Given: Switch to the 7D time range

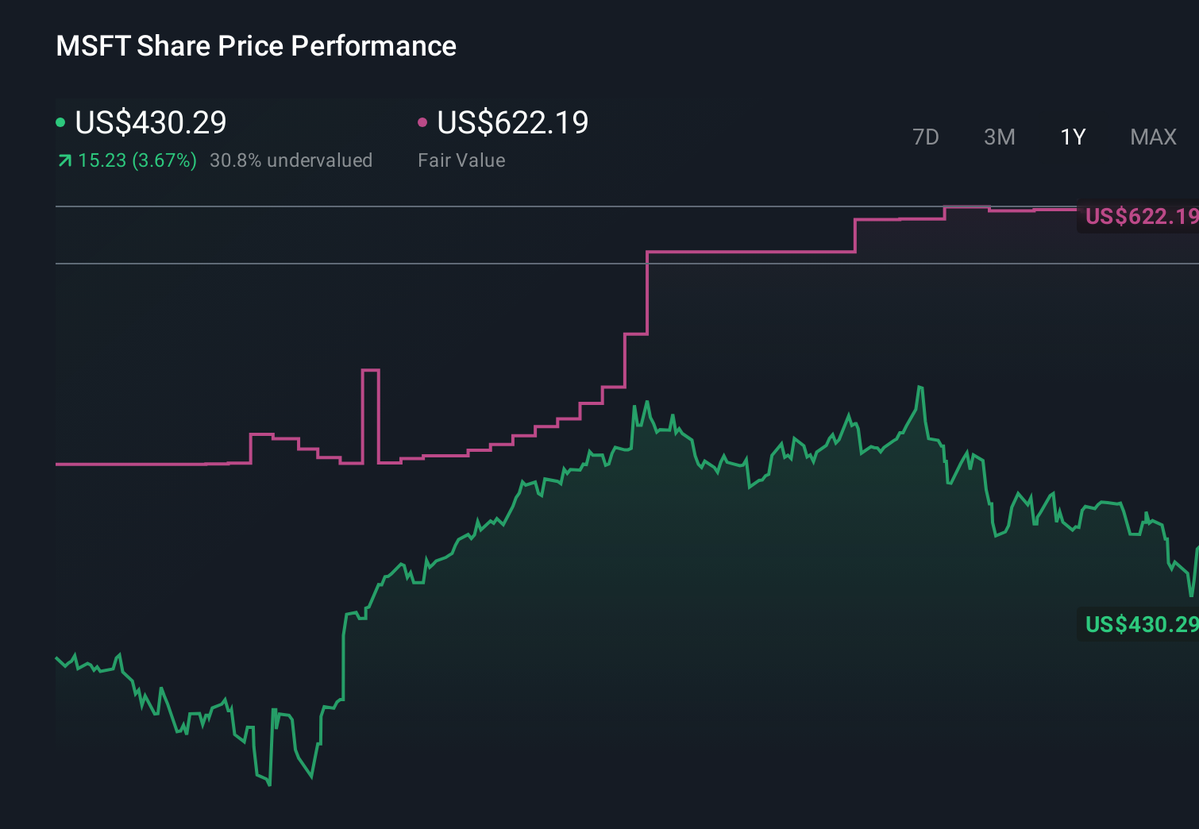Looking at the screenshot, I should pos(926,137).
